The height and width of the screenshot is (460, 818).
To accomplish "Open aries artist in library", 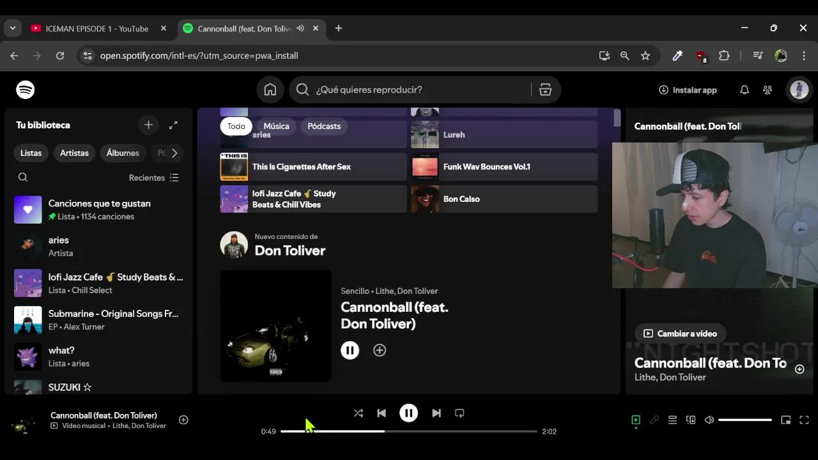I will (x=99, y=247).
